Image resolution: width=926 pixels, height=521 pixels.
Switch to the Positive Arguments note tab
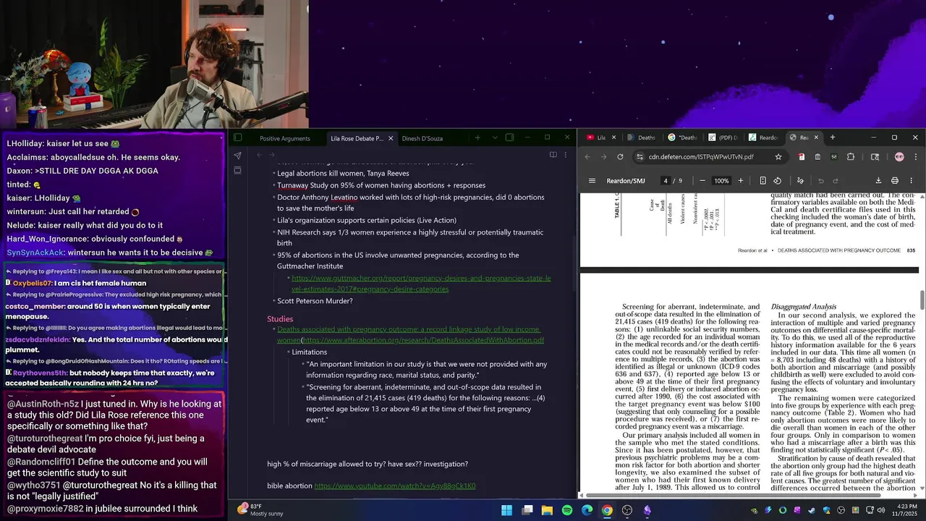tap(285, 138)
